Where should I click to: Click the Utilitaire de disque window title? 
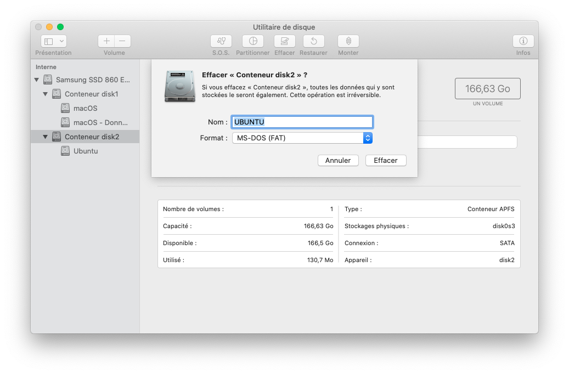coord(284,27)
